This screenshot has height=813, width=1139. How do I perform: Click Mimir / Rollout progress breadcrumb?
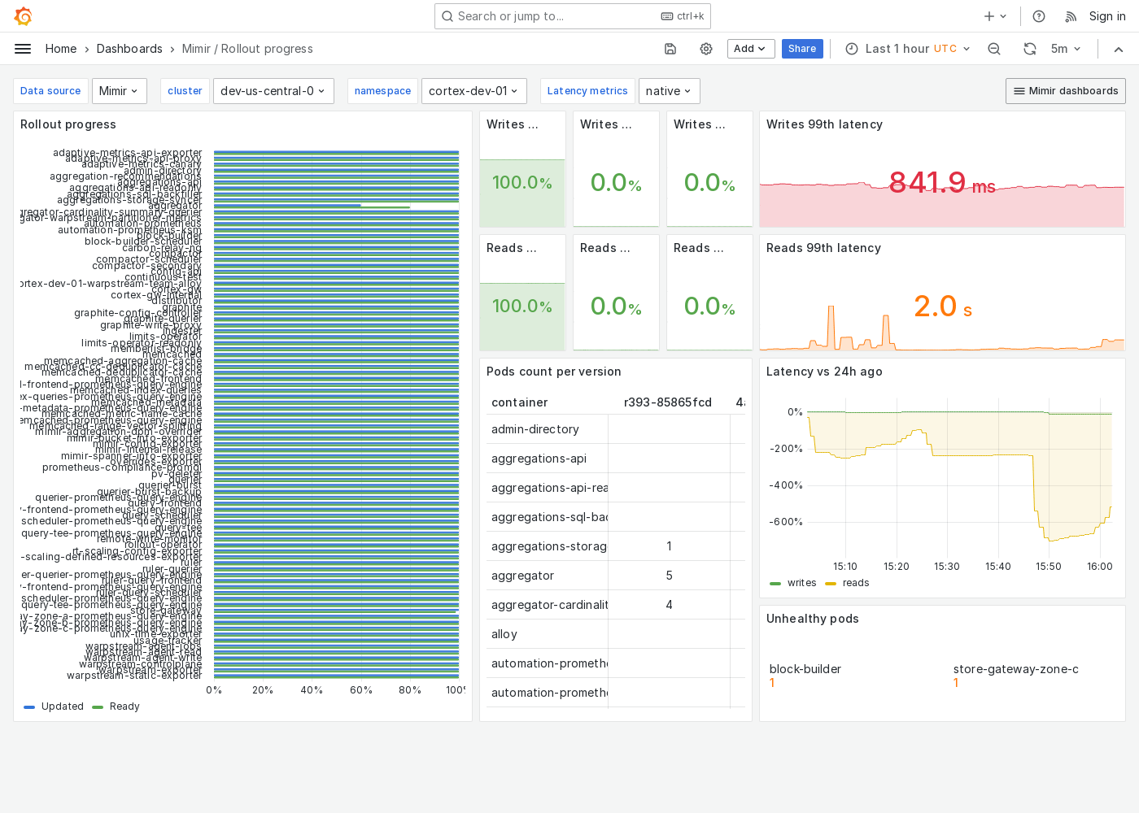coord(247,49)
